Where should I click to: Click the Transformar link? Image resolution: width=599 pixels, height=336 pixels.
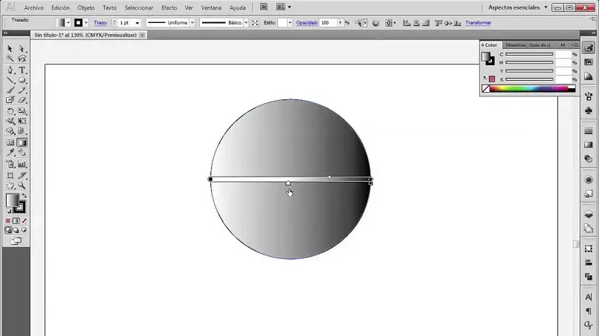tap(479, 23)
